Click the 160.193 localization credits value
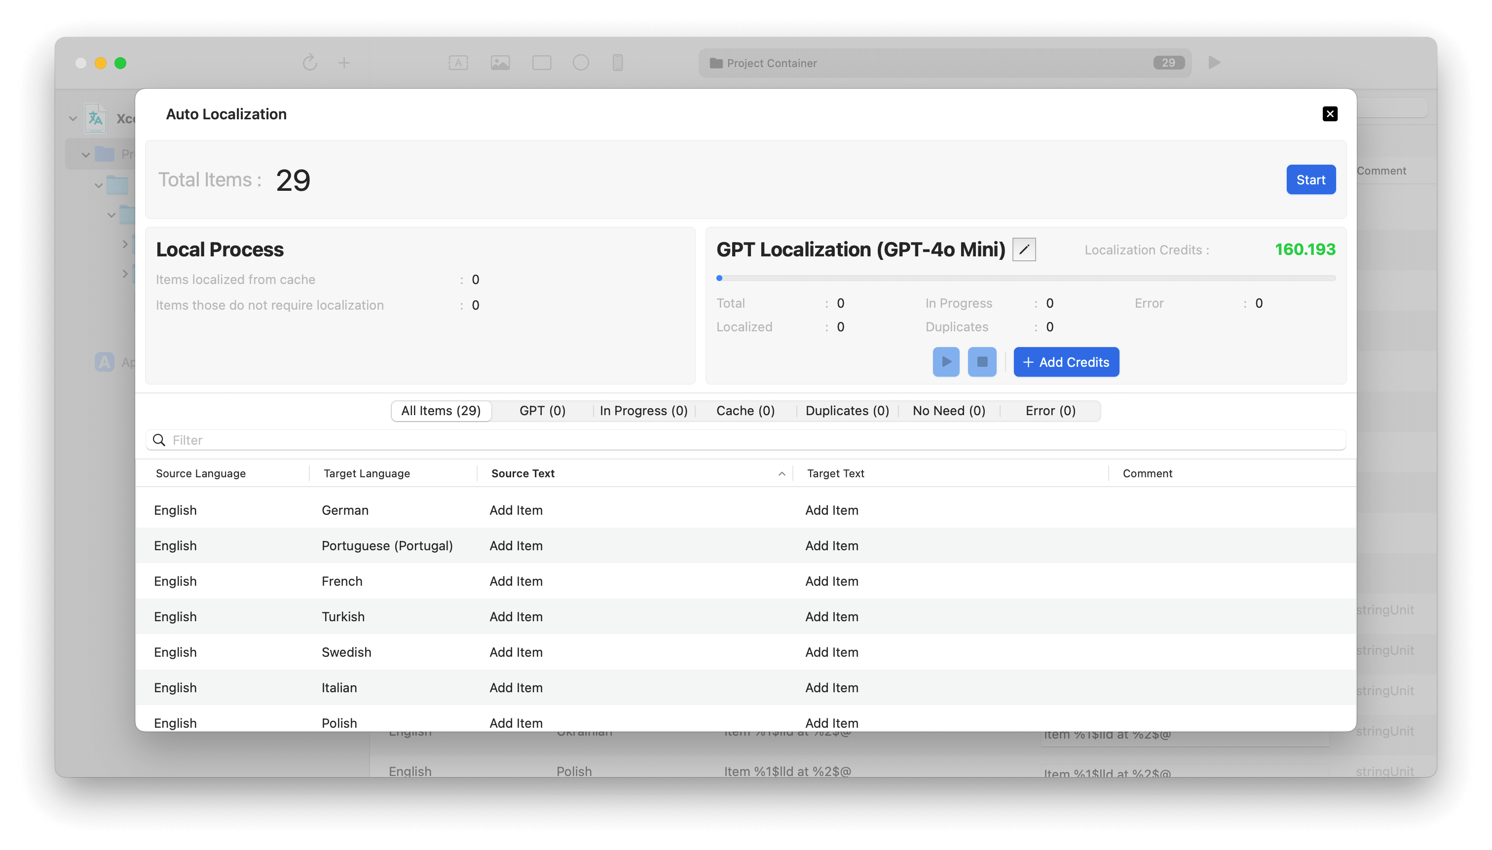Viewport: 1492px width, 850px height. pyautogui.click(x=1305, y=250)
